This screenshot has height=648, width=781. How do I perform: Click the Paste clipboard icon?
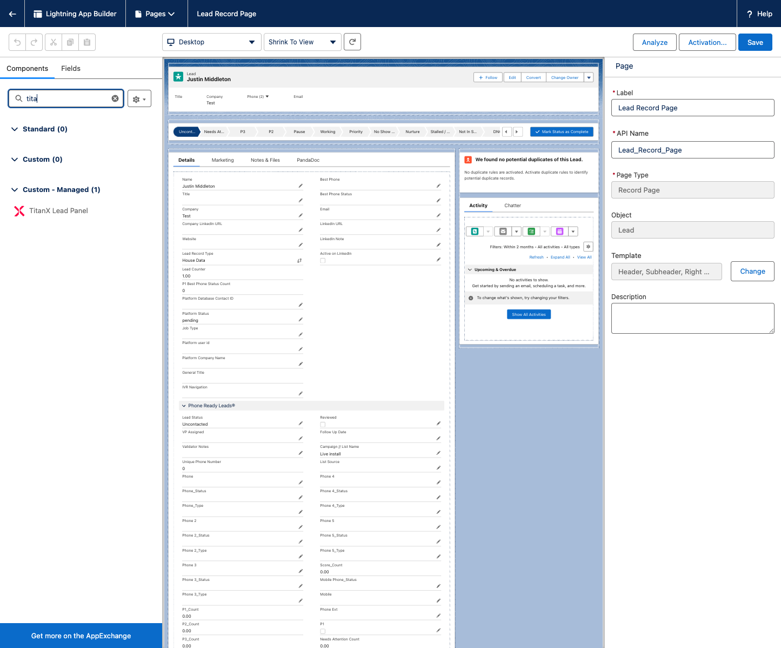87,42
